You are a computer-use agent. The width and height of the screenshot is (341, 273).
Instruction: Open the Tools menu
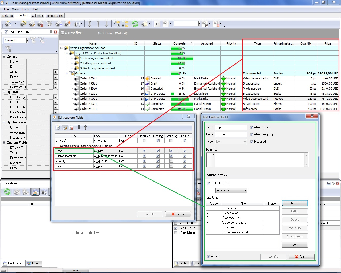coord(26,9)
